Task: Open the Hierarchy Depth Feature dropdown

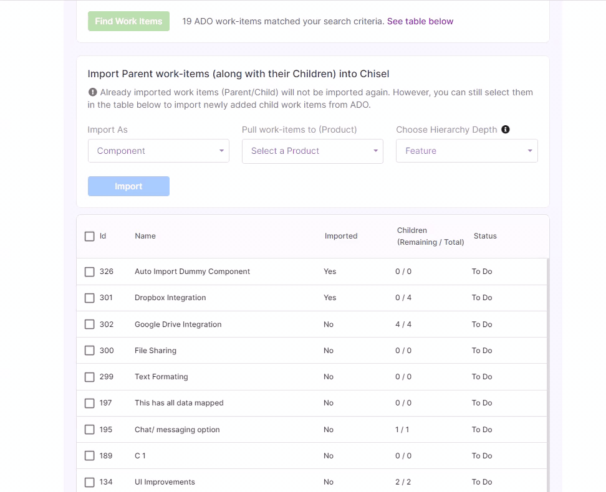Action: pyautogui.click(x=466, y=151)
